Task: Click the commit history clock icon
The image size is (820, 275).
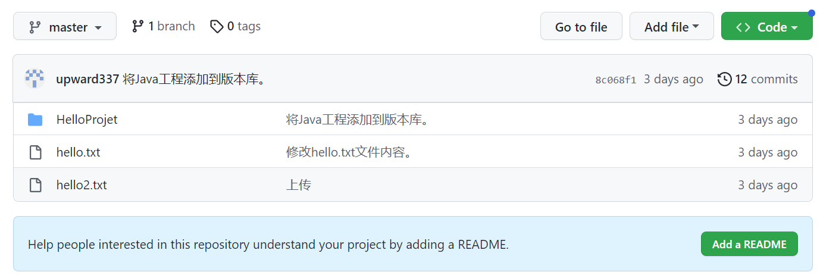Action: (x=724, y=79)
